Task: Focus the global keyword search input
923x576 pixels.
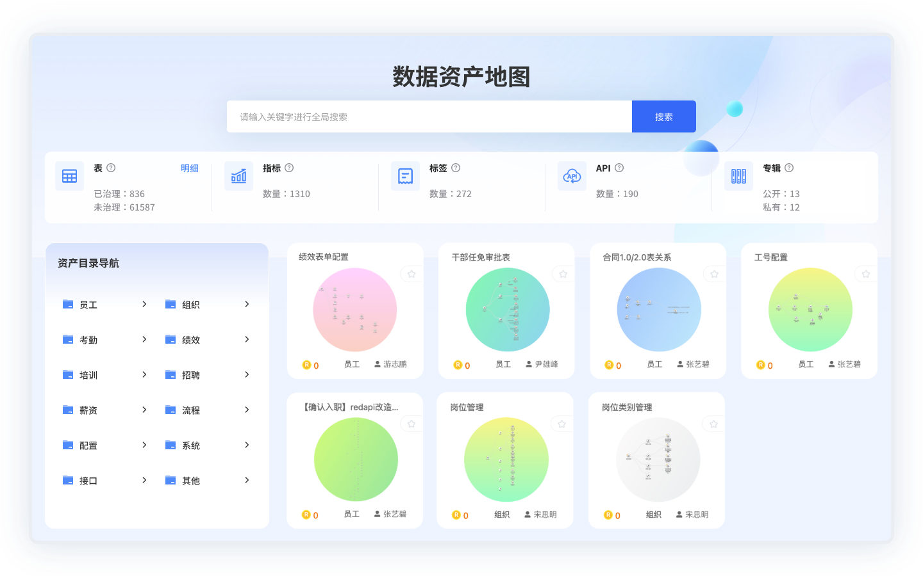Action: click(x=429, y=116)
